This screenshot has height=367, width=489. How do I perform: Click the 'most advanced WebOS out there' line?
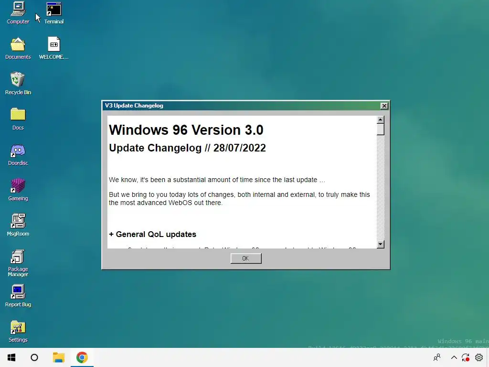click(166, 203)
